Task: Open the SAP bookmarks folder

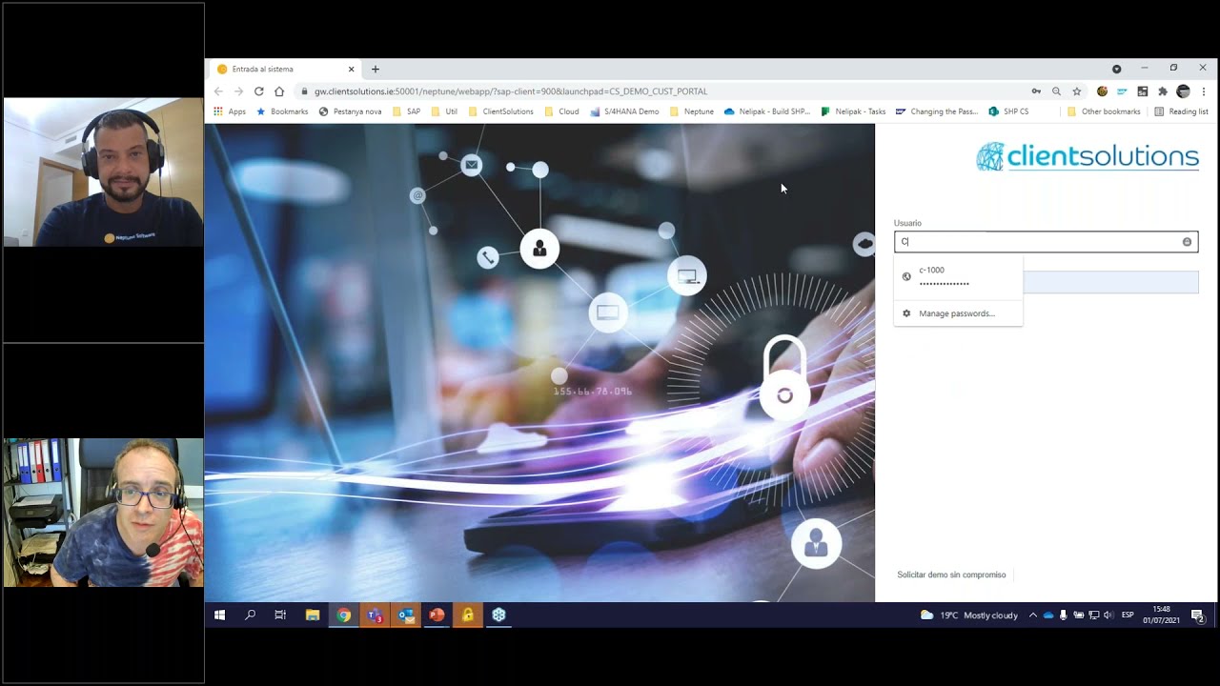Action: point(406,111)
